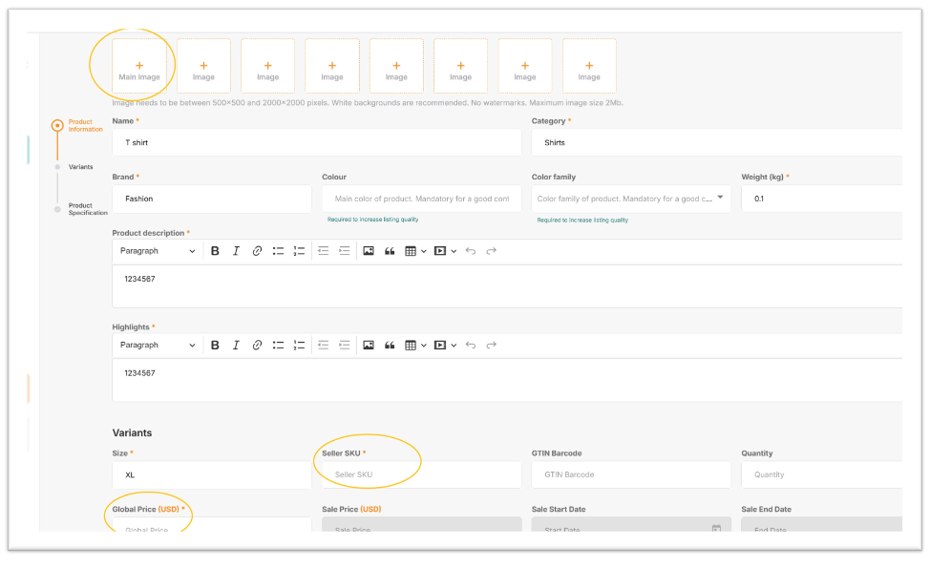Open insert media dropdown in Highlights
Screen dimensions: 930x568
[445, 345]
